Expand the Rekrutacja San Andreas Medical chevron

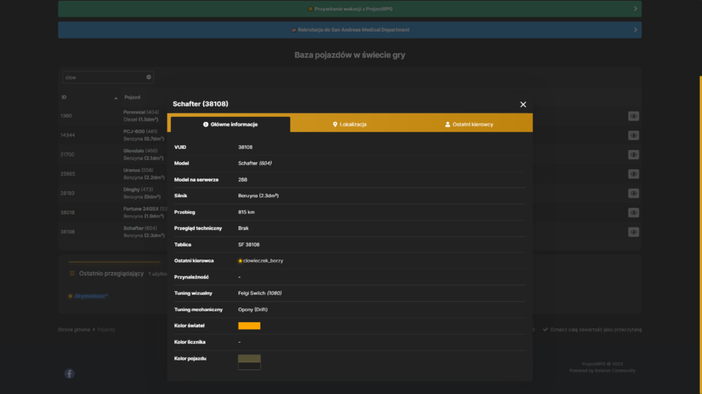point(635,30)
